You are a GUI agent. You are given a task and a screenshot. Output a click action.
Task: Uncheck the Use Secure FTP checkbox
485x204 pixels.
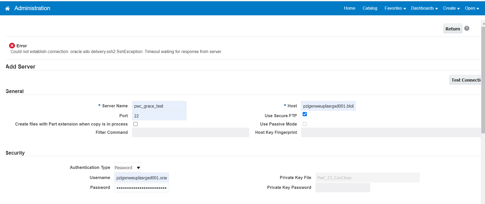[x=305, y=114]
